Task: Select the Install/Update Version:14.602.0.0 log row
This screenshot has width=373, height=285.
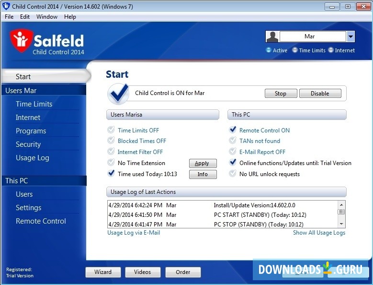Action: point(223,205)
